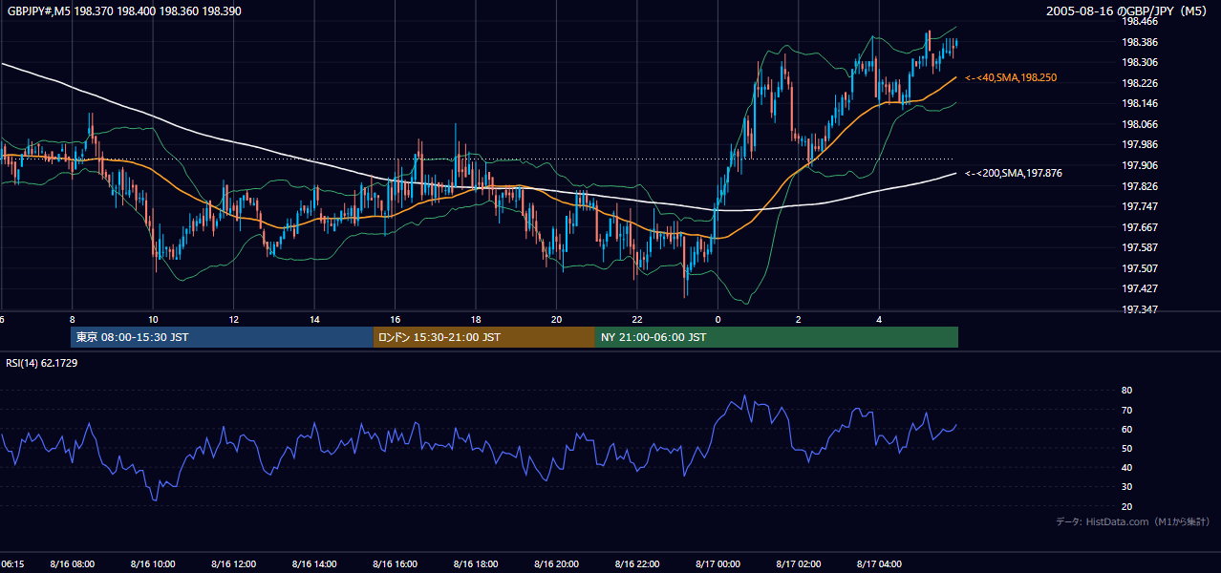Click RSI scale level 80

click(1126, 391)
